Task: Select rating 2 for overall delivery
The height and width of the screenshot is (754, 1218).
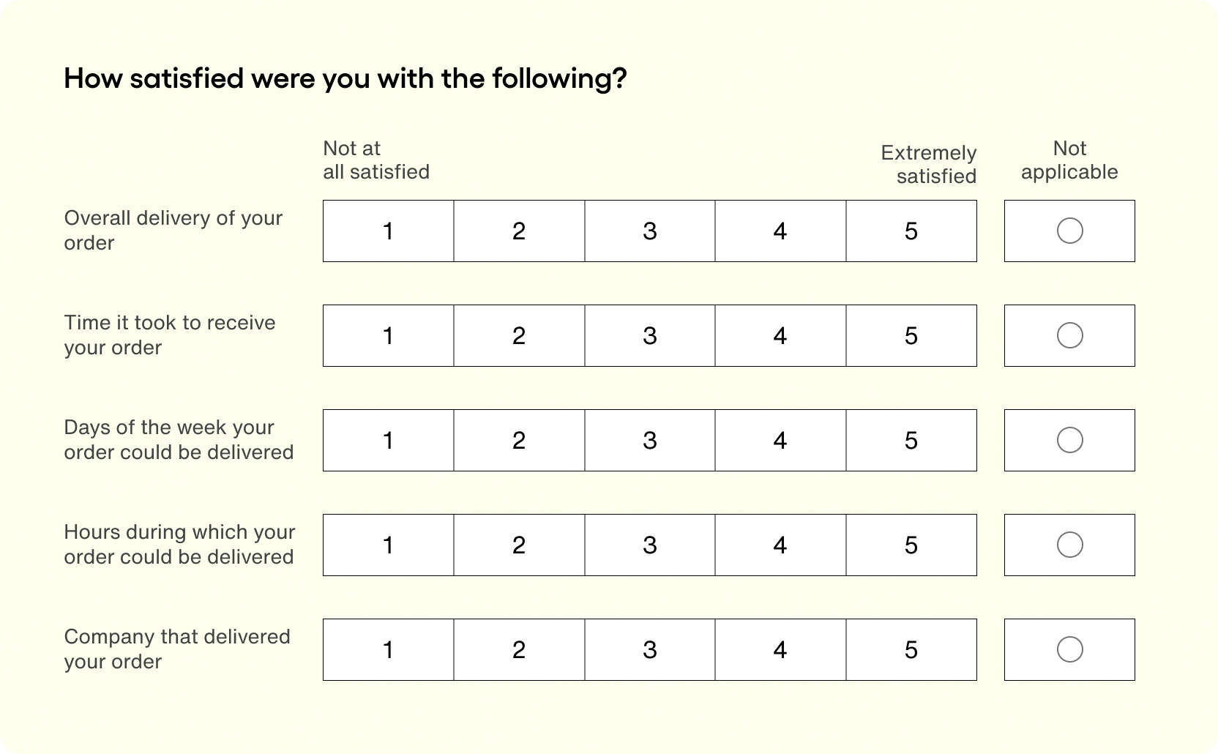Action: 519,231
